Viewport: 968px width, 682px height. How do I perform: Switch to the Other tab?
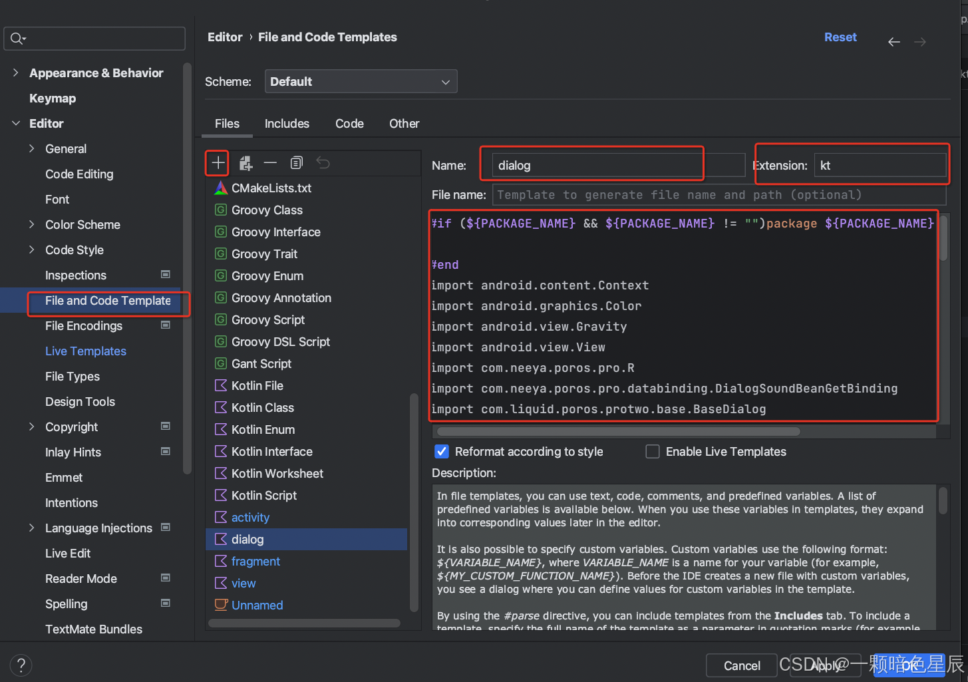click(404, 124)
